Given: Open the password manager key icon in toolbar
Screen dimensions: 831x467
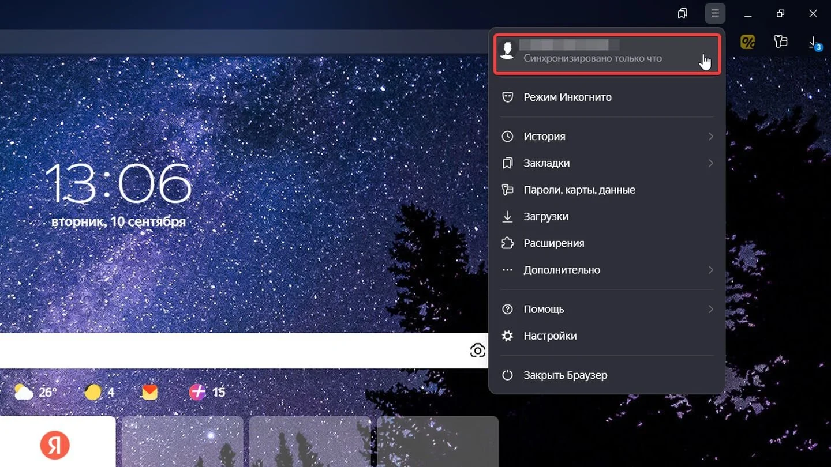Looking at the screenshot, I should (780, 42).
